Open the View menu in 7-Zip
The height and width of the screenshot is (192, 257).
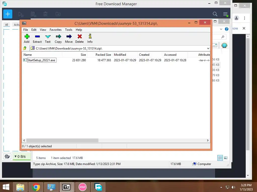coord(43,30)
